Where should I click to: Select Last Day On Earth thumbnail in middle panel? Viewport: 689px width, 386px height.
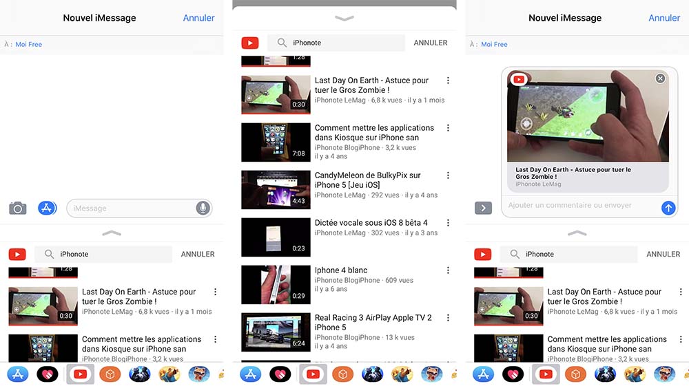[x=276, y=95]
